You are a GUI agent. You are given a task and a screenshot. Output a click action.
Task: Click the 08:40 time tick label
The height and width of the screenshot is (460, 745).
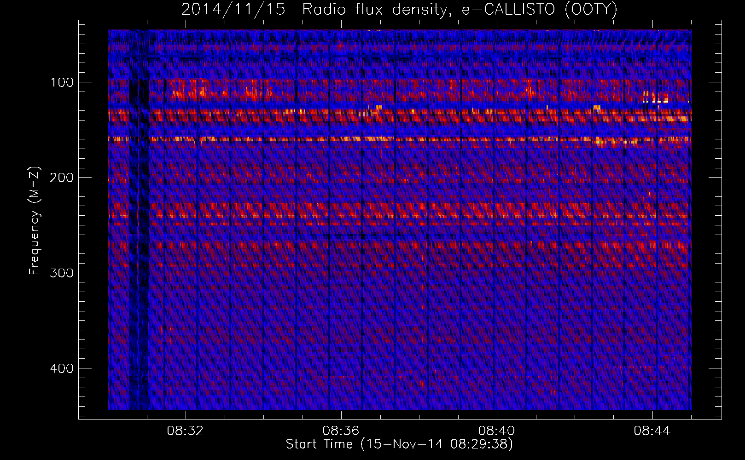click(497, 431)
